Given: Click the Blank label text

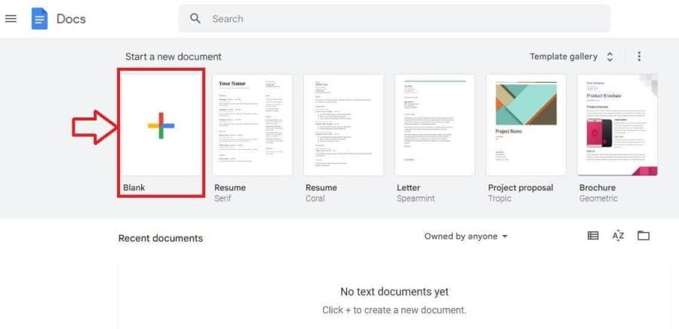Looking at the screenshot, I should point(134,187).
